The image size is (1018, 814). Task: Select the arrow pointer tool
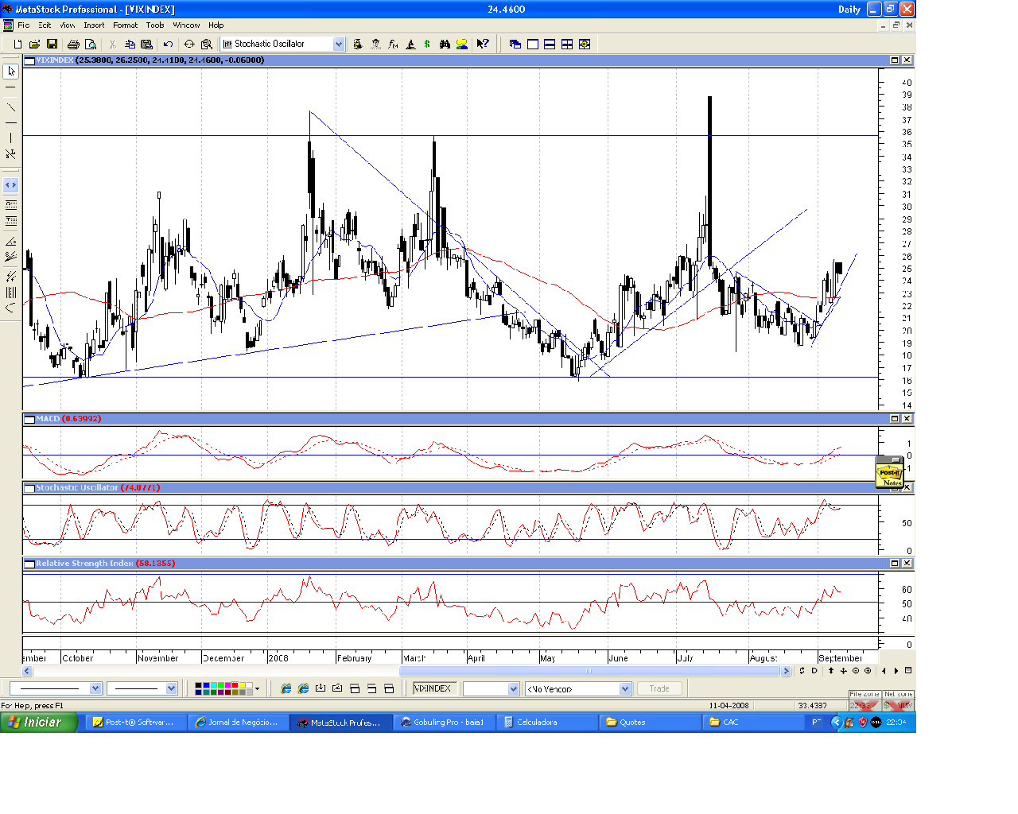tap(11, 72)
